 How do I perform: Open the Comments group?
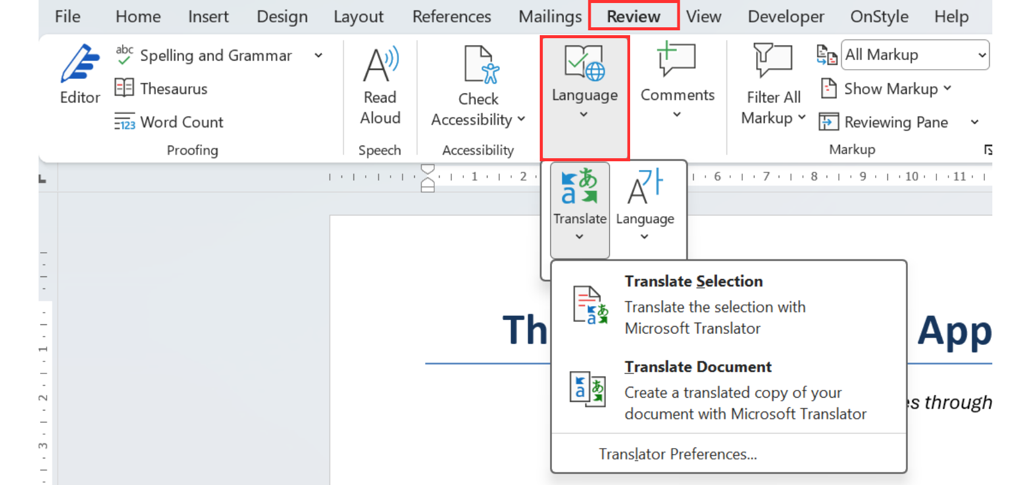[677, 79]
